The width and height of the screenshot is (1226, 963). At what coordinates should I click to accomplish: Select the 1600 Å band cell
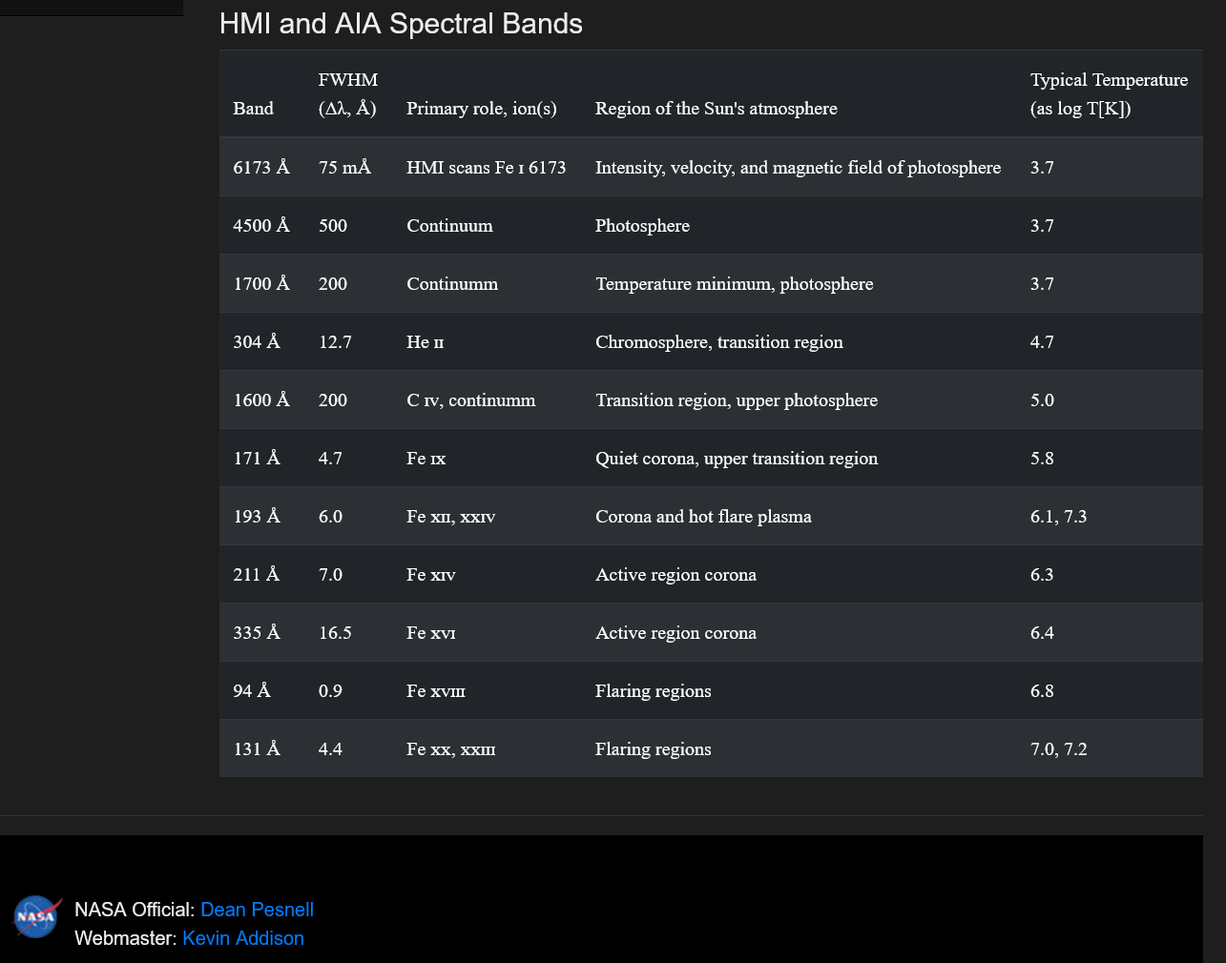tap(261, 400)
